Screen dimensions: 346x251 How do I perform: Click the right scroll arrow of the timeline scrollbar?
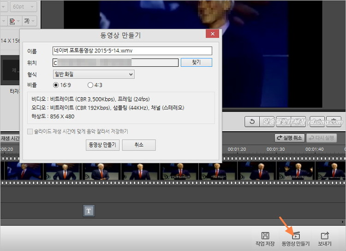click(343, 222)
